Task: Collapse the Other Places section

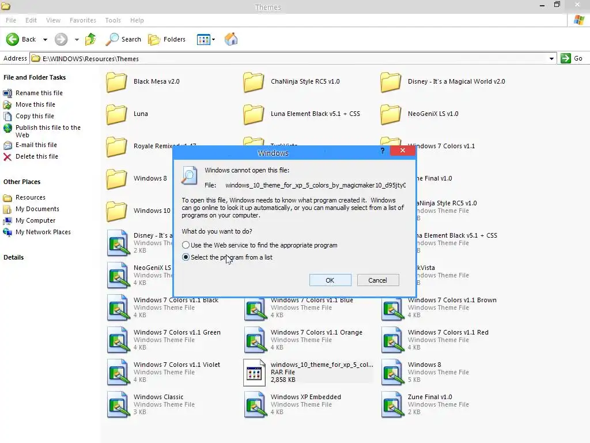Action: pyautogui.click(x=22, y=182)
